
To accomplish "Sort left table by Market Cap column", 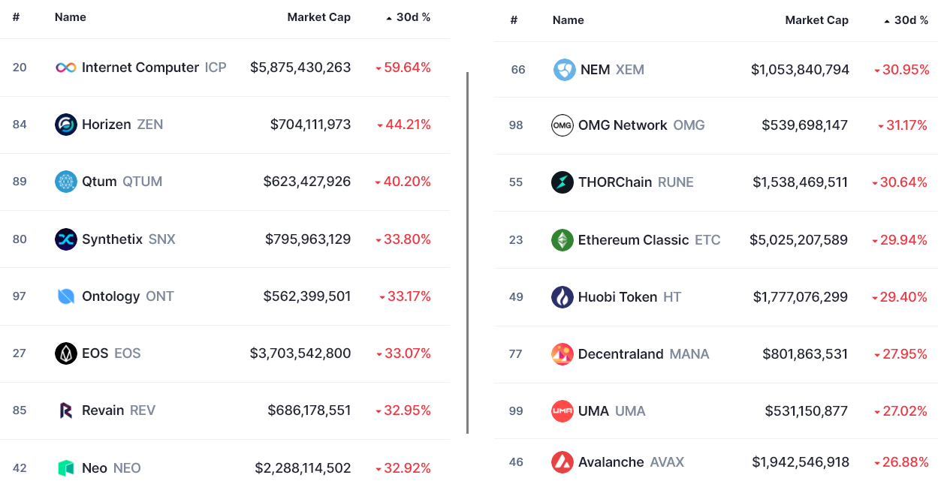I will point(318,17).
